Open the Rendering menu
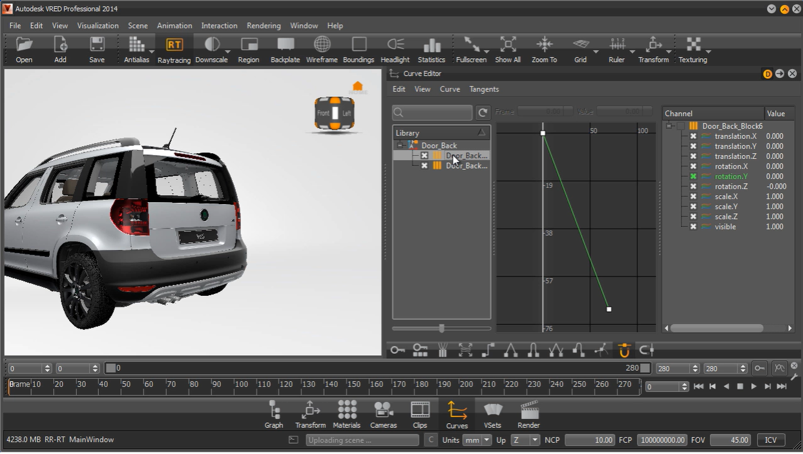The height and width of the screenshot is (454, 803). pos(264,26)
